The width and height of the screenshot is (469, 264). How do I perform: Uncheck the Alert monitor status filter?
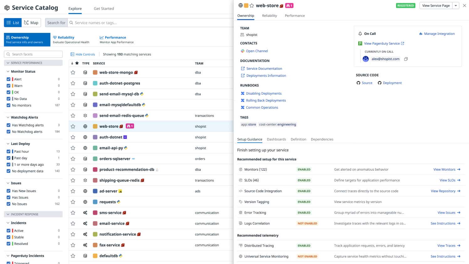coord(8,79)
